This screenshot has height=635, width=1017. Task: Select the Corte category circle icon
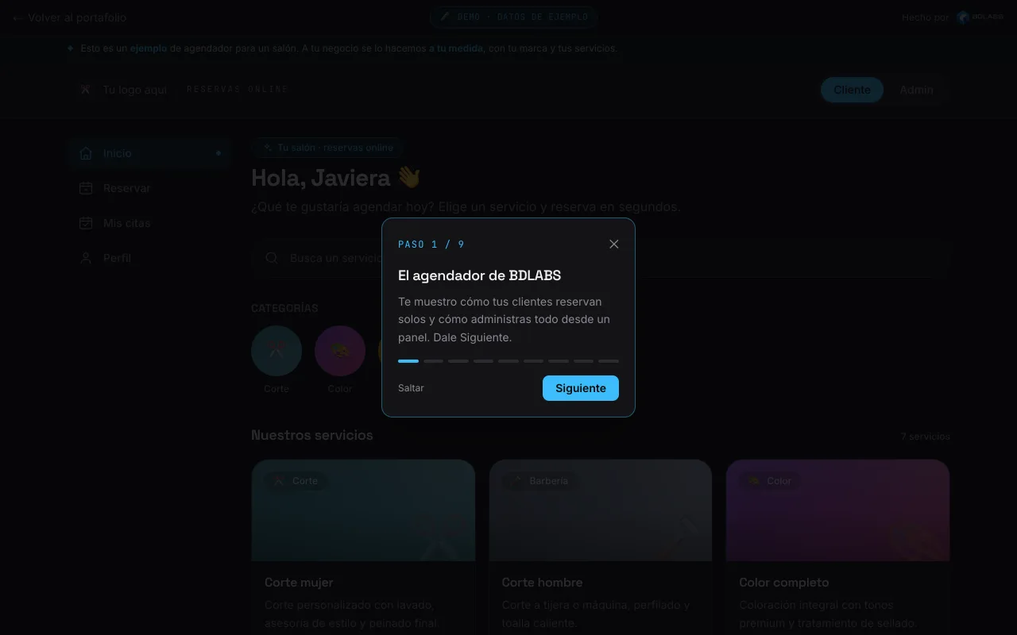click(276, 351)
